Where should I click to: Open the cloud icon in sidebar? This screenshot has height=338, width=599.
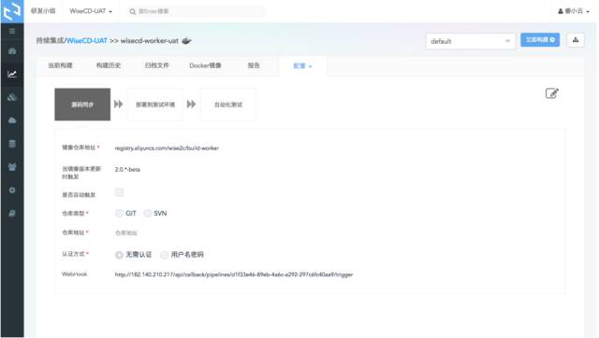(12, 120)
